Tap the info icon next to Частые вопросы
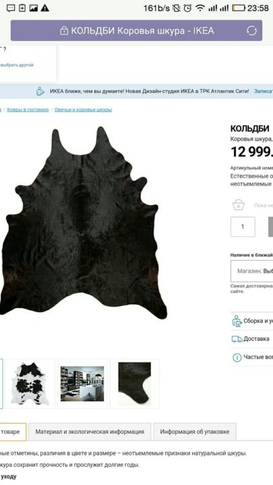273x485 pixels. (x=237, y=358)
